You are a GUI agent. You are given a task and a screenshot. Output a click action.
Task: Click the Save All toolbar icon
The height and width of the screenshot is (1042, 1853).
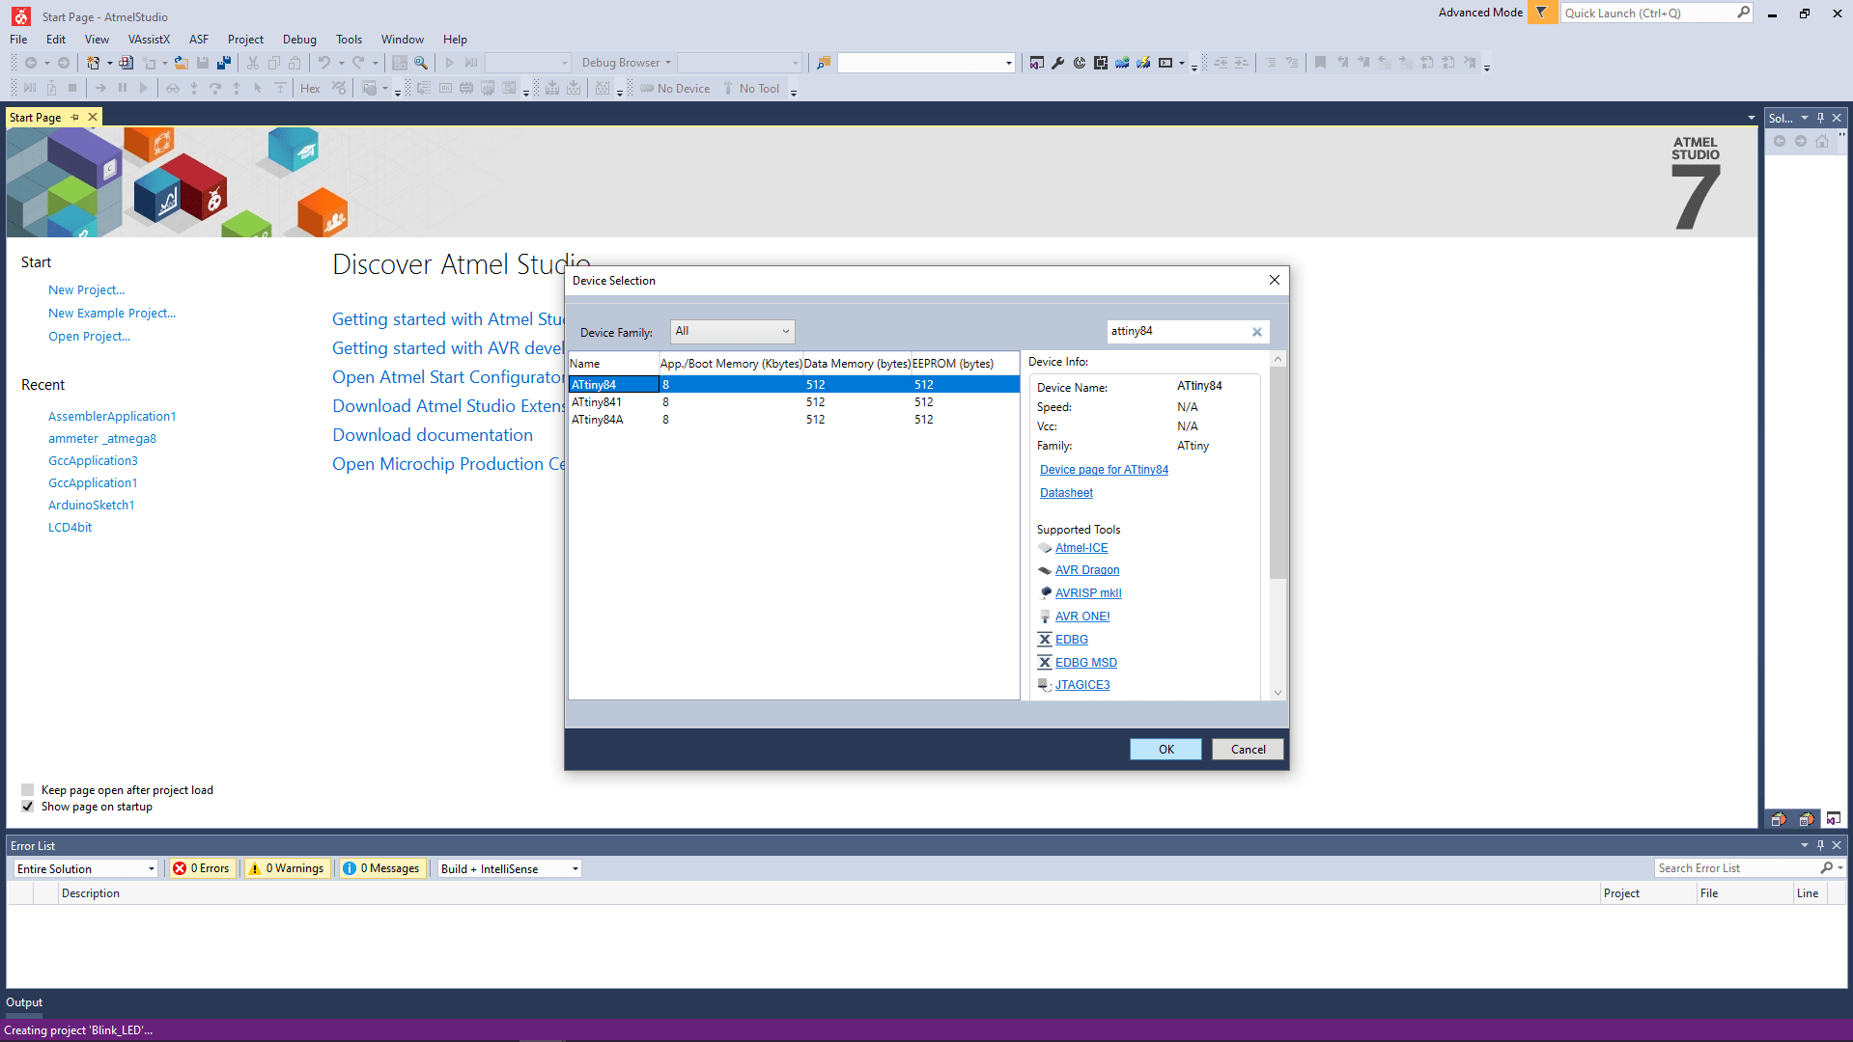coord(224,63)
